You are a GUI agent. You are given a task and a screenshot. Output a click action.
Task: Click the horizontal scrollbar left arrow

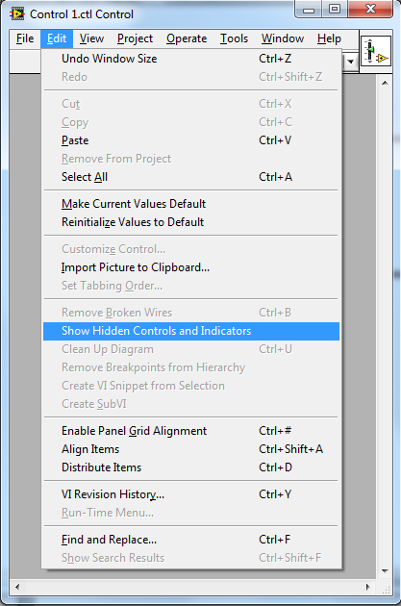tap(17, 587)
